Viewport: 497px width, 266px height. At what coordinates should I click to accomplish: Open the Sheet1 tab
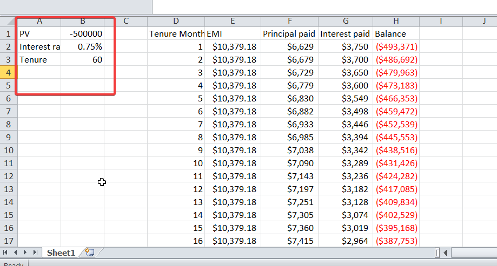click(x=61, y=253)
